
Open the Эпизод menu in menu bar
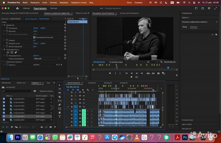(x=53, y=2)
